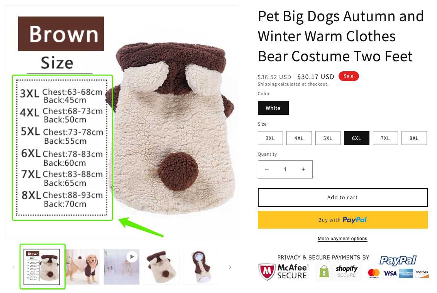Click the McAfee Secure badge
This screenshot has width=437, height=293.
(x=283, y=271)
